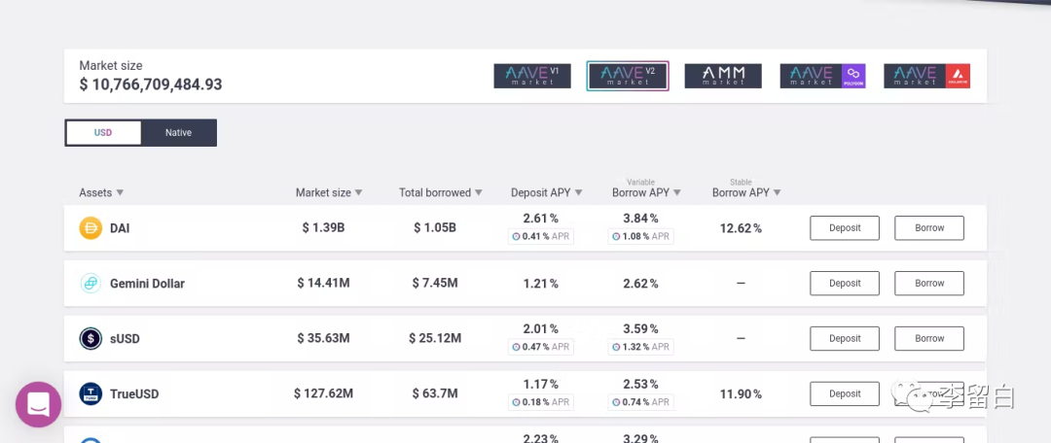
Task: Click the reward icon beside TrueUSD 0.74% APR
Action: [615, 402]
